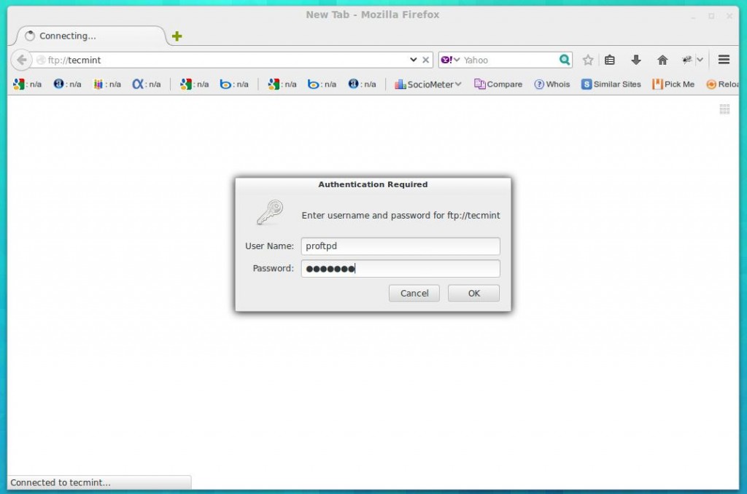Open the Downloads panel arrow icon
747x494 pixels.
[636, 60]
